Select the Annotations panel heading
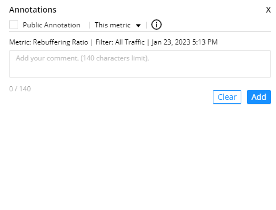The height and width of the screenshot is (210, 276). 33,10
